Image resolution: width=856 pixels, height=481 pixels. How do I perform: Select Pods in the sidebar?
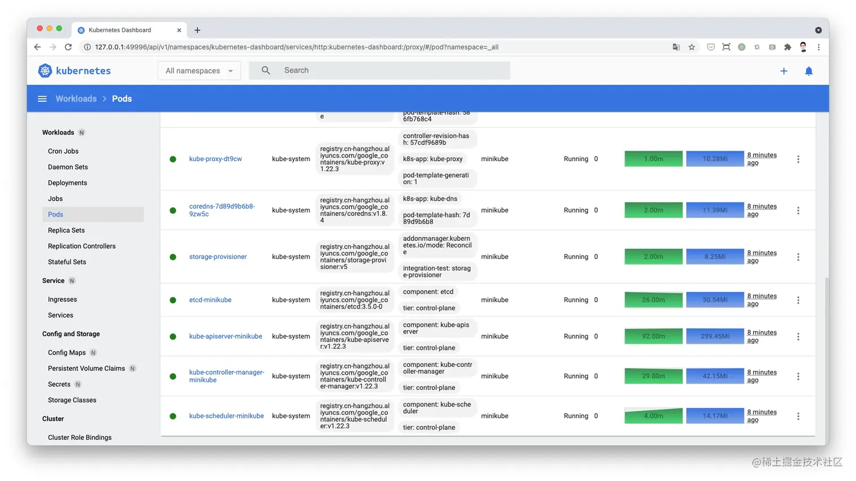93,214
